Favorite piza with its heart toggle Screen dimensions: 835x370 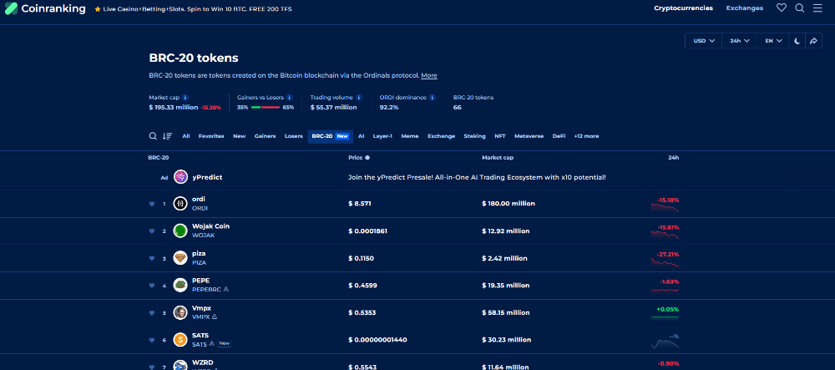click(x=152, y=259)
